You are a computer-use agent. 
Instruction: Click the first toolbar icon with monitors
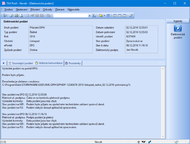coord(5,16)
